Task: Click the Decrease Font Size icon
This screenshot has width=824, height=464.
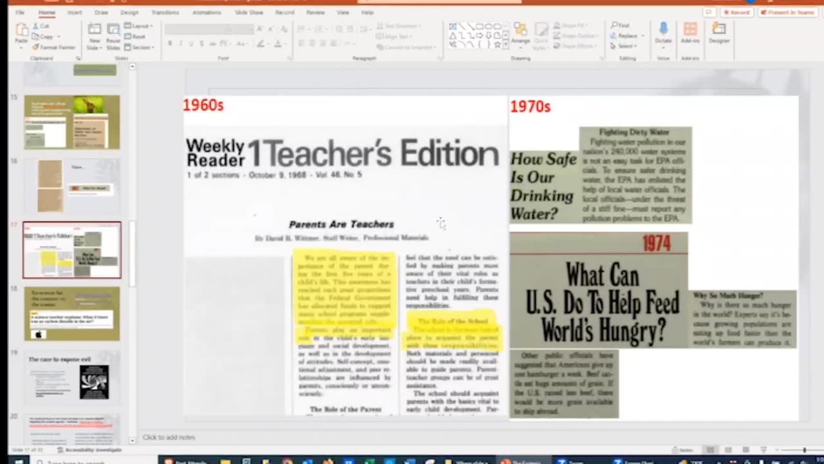Action: [x=270, y=29]
